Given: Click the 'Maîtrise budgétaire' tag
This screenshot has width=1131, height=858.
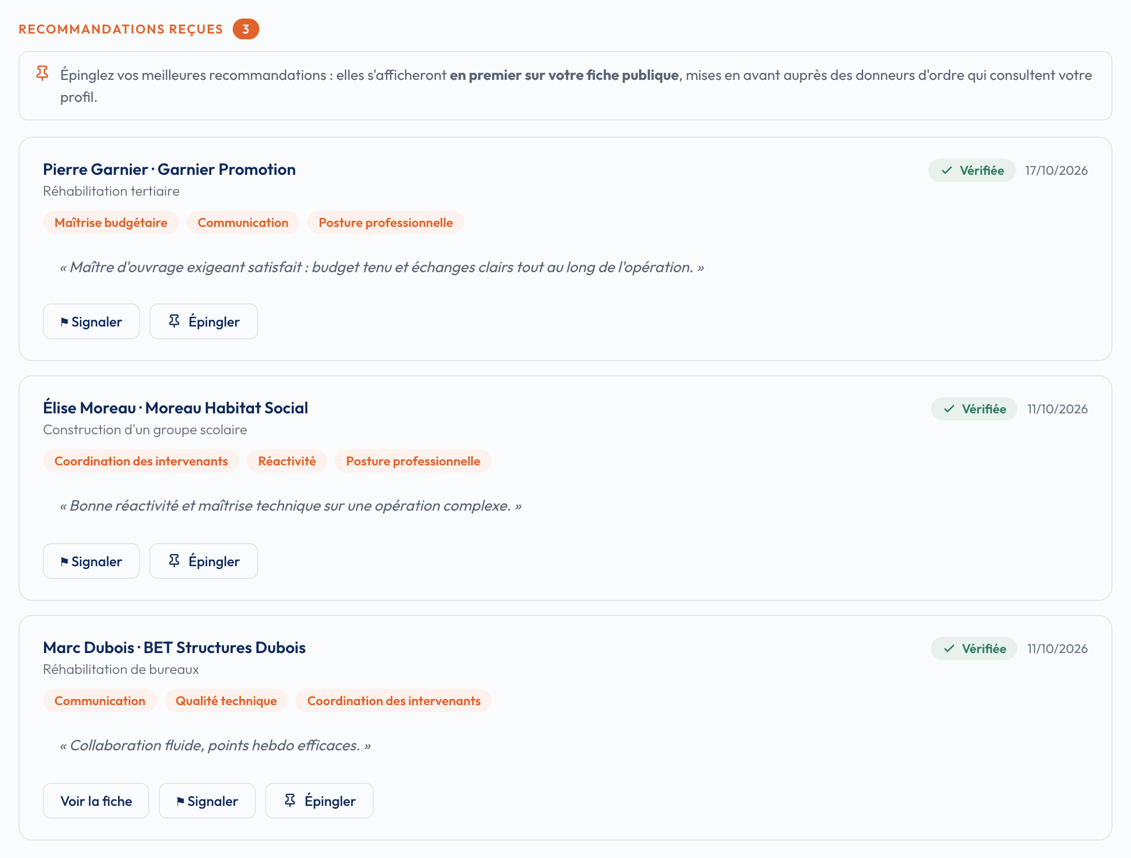Looking at the screenshot, I should tap(111, 222).
